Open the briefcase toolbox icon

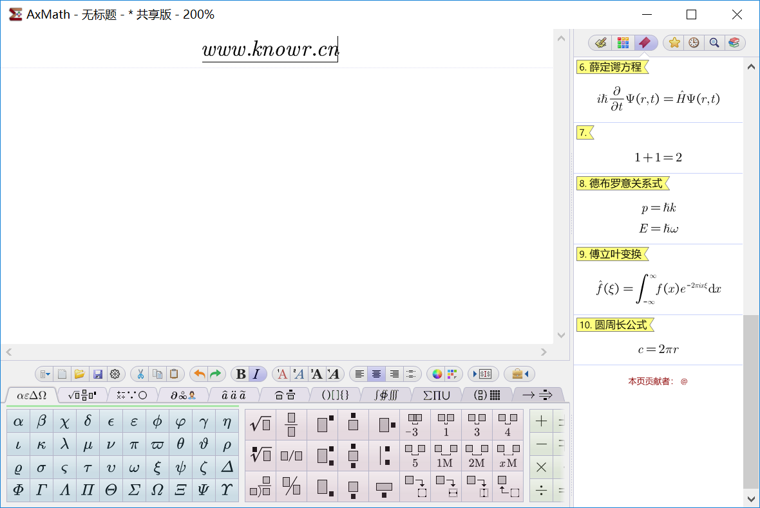coord(520,374)
